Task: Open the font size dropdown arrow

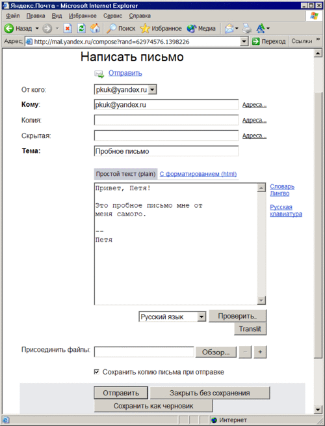Action: (268, 28)
